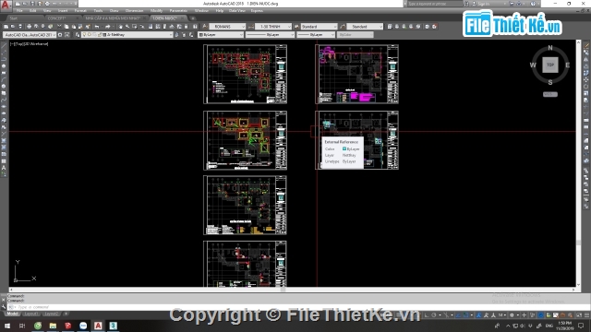Click the Cut scissors icon
591x332 pixels.
(x=59, y=27)
